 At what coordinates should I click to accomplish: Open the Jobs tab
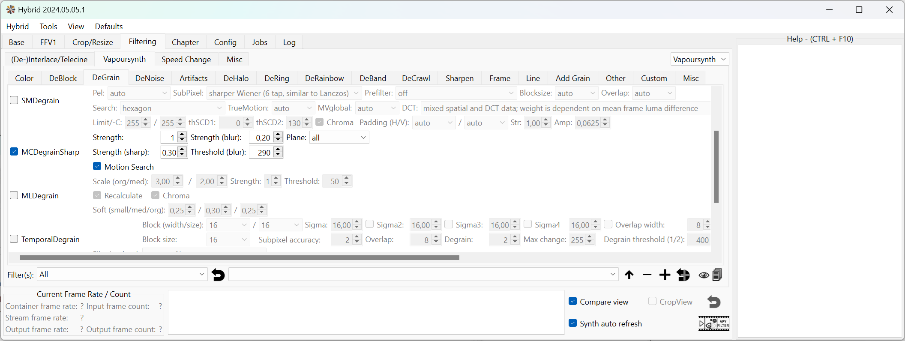coord(260,42)
